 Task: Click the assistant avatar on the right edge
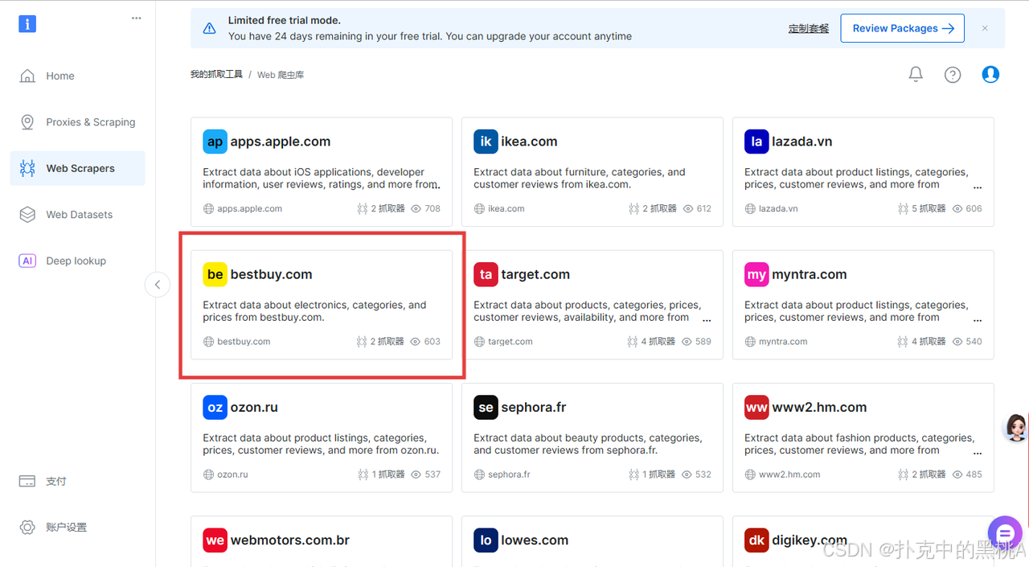point(1017,427)
